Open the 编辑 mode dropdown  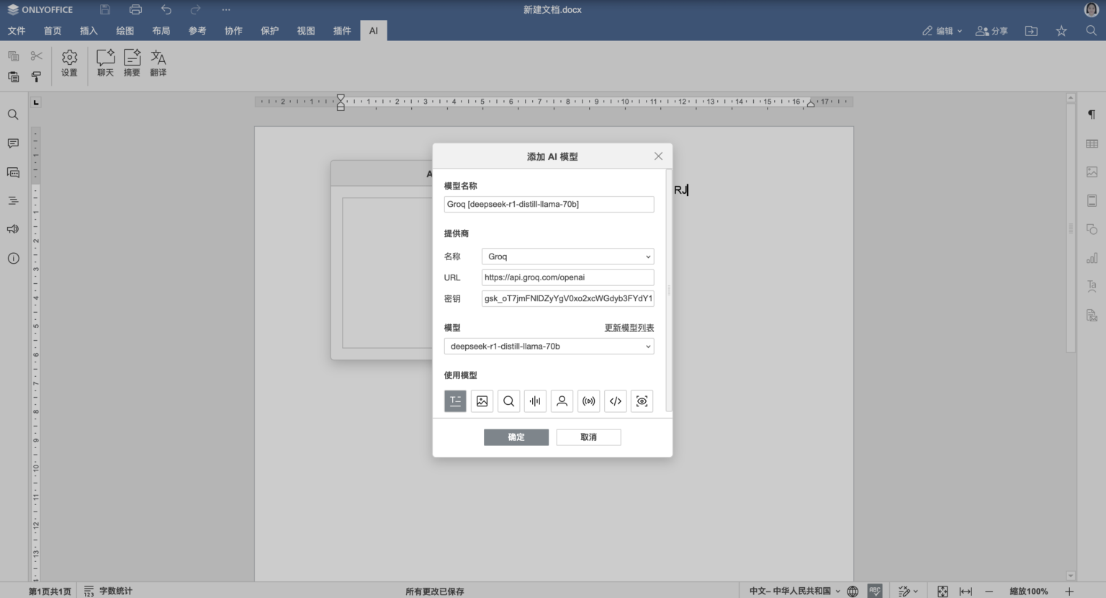(942, 30)
